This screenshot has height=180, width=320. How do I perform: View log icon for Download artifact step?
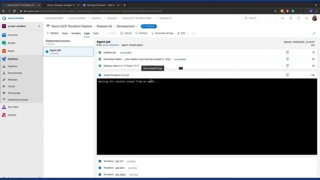[287, 59]
